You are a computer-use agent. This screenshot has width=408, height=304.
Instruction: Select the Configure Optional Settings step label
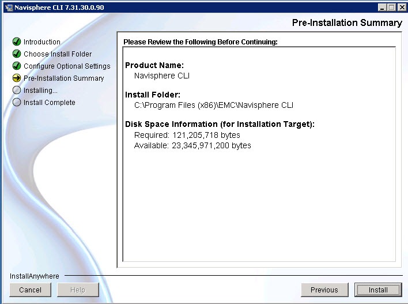coord(66,66)
